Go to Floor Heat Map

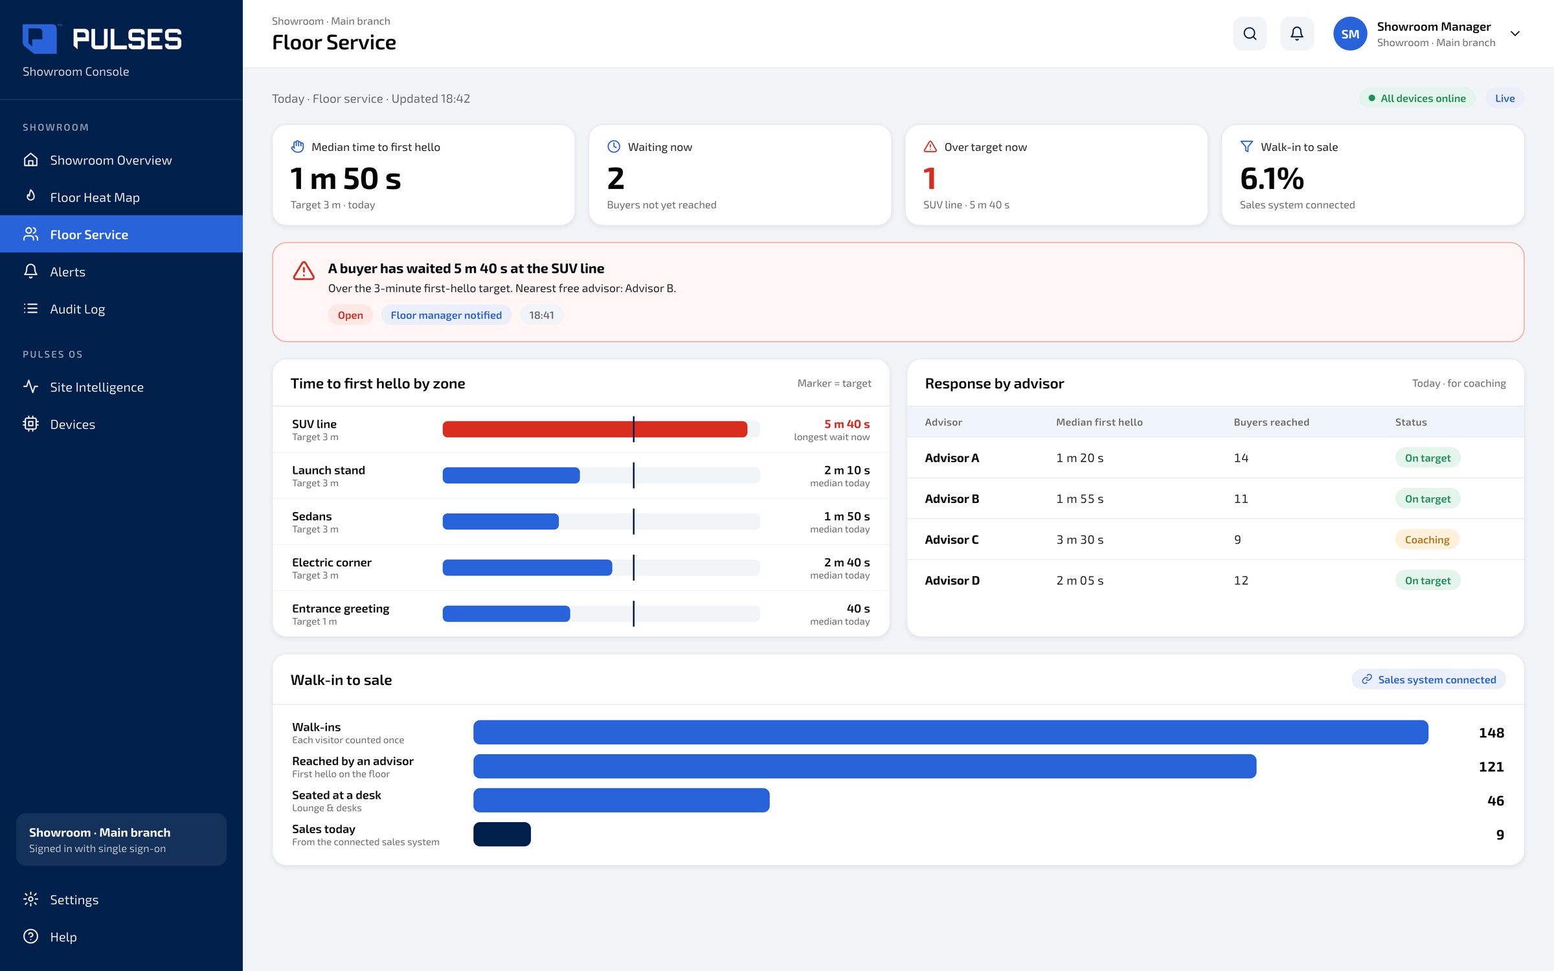(x=121, y=197)
